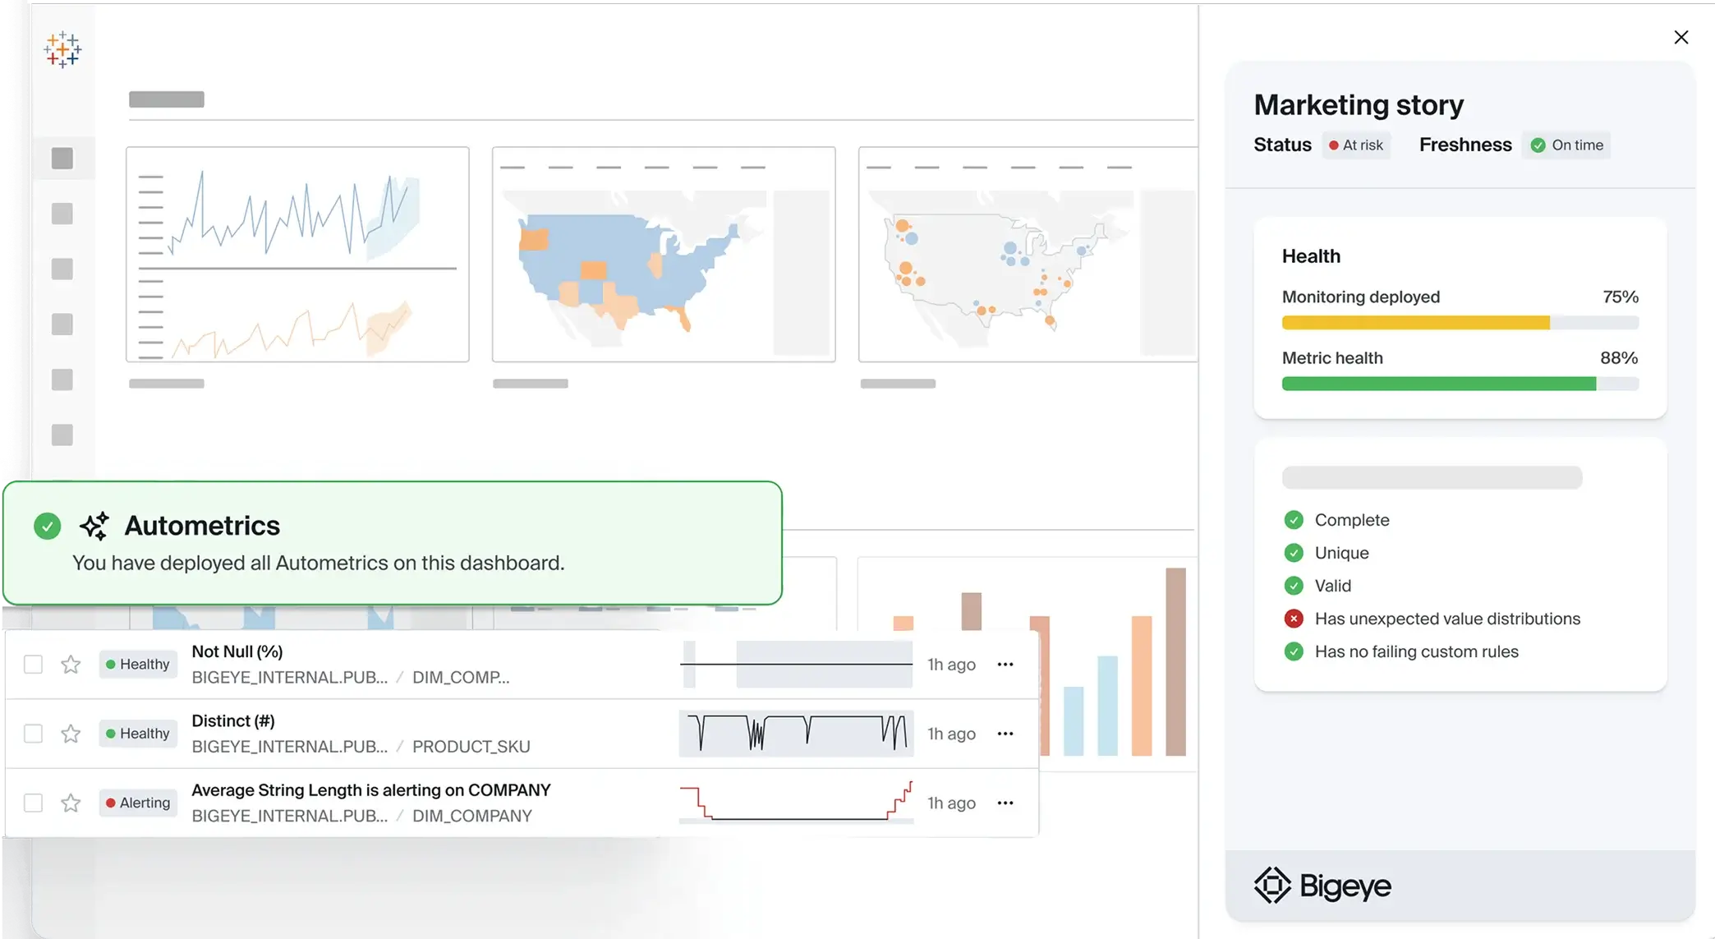Open the Average String Length alerting metric

pyautogui.click(x=370, y=790)
